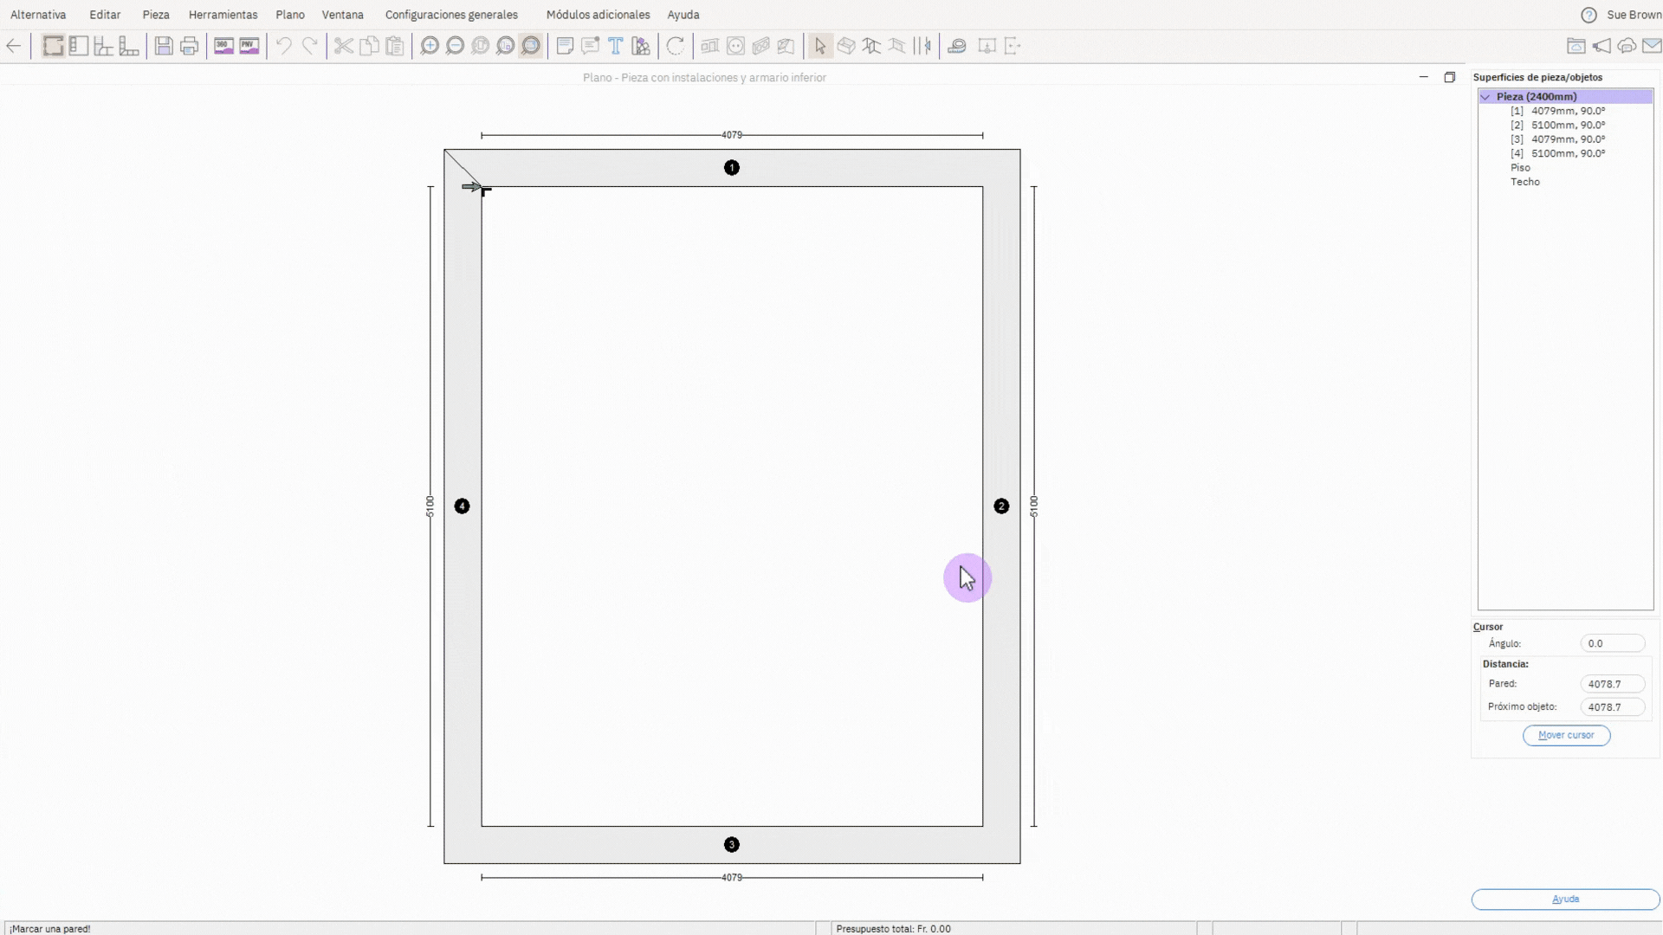Open the Plano menu
This screenshot has width=1663, height=935.
click(x=290, y=14)
